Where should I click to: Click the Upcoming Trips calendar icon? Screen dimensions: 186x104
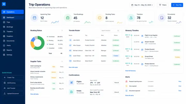(x=35, y=18)
